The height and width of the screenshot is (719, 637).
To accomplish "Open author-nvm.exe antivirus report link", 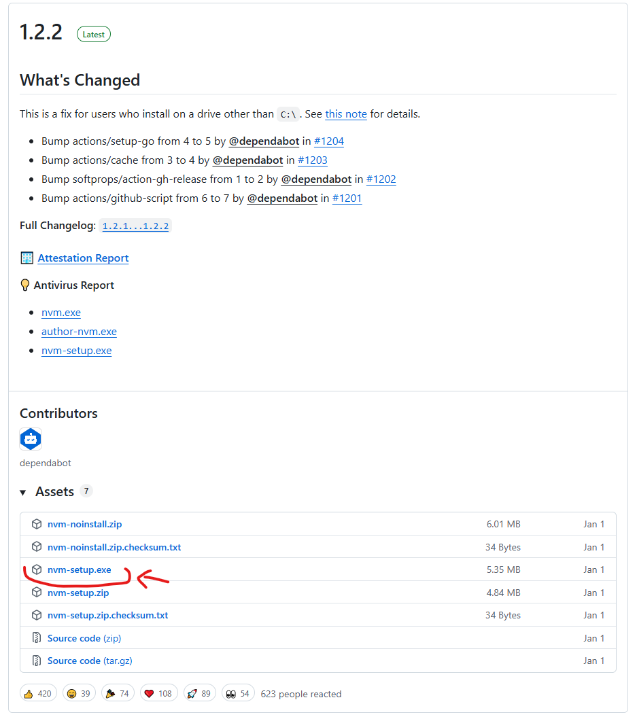I will point(79,332).
